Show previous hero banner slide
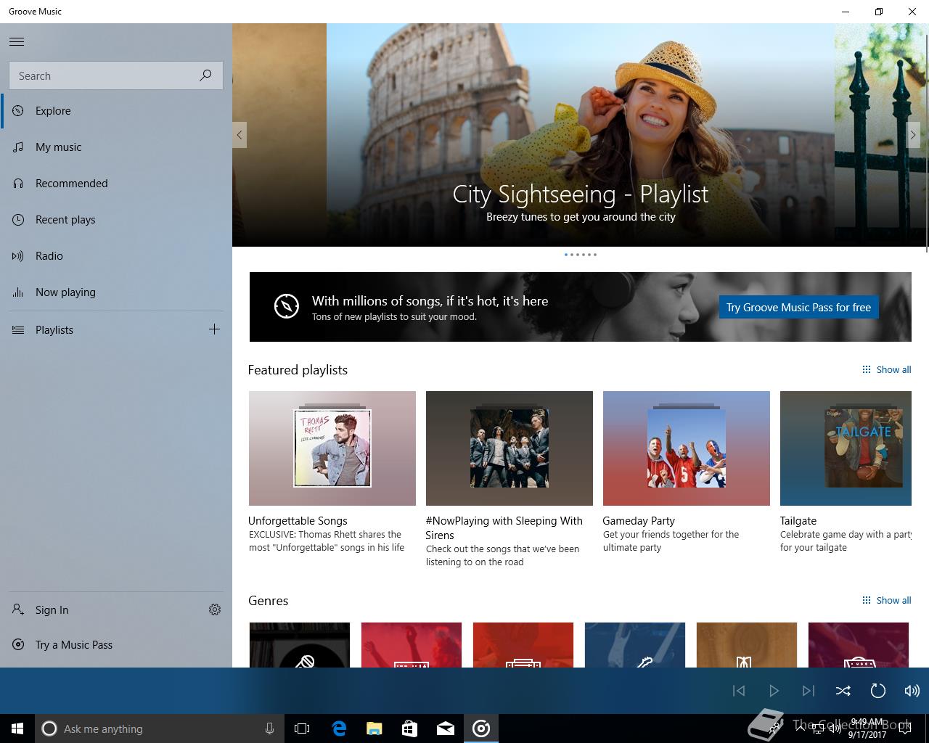The image size is (929, 743). coord(240,135)
